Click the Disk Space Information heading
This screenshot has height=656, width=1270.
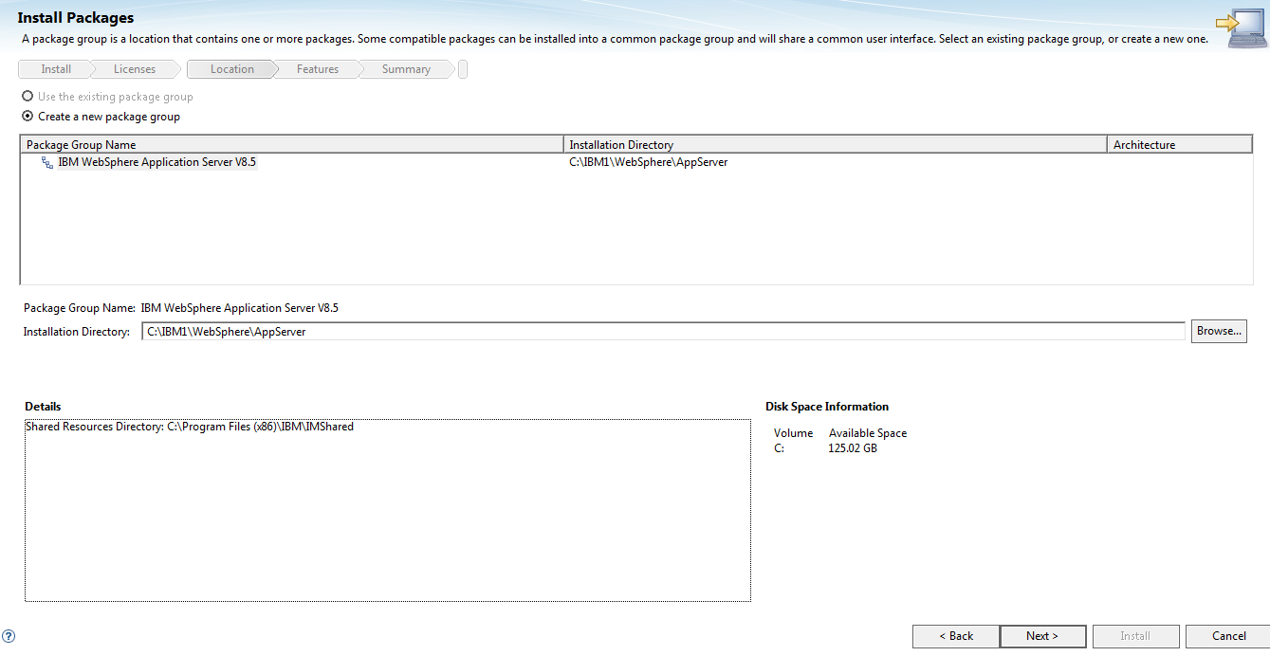827,407
